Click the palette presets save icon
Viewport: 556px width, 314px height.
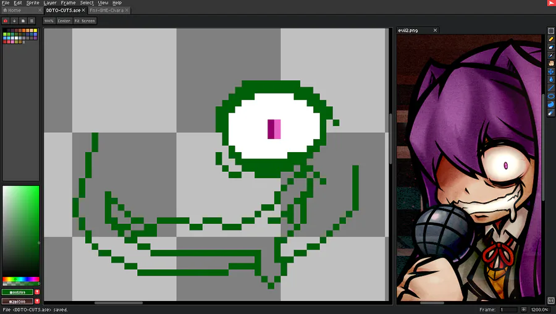click(23, 21)
